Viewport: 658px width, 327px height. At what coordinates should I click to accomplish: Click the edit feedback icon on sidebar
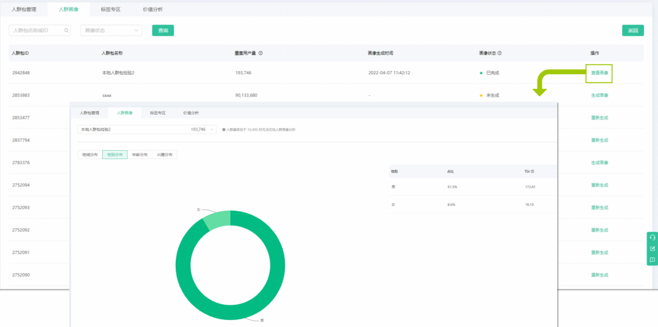(652, 248)
